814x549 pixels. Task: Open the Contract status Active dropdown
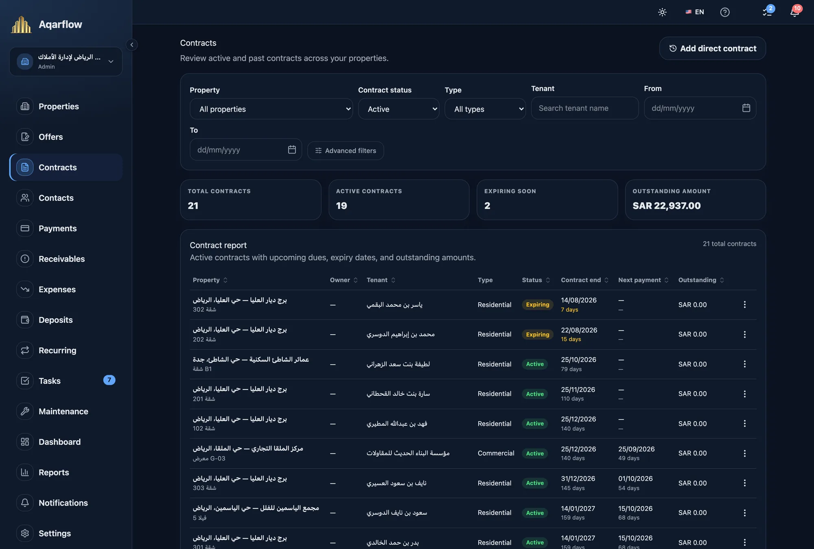[x=398, y=109]
